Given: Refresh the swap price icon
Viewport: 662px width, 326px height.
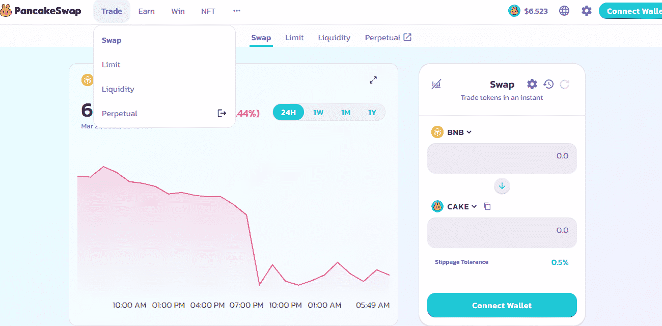Looking at the screenshot, I should (x=564, y=84).
